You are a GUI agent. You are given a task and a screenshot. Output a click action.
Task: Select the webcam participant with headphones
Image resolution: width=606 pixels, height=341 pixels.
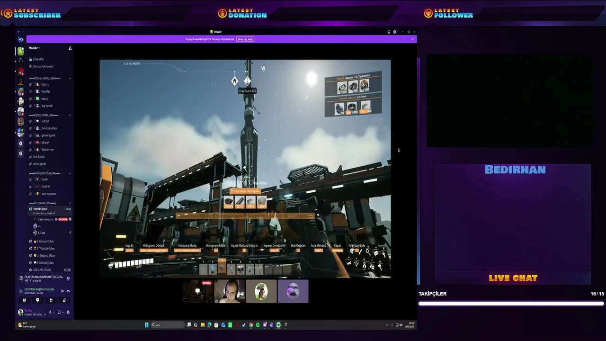[230, 291]
